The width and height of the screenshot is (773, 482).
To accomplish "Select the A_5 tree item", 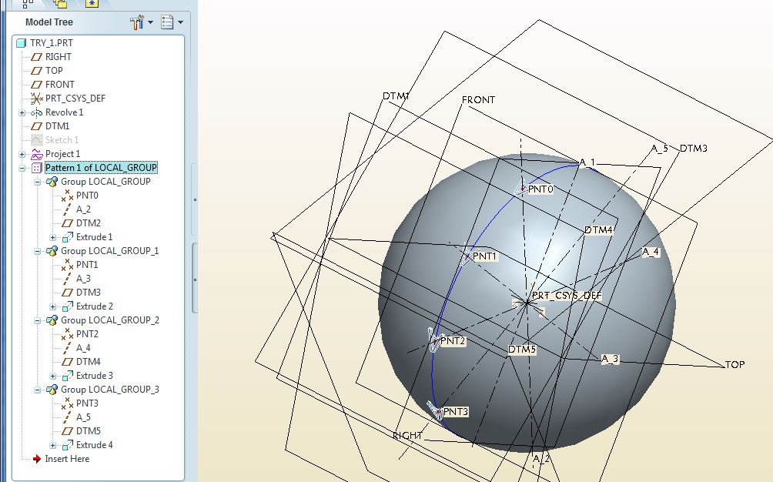I will click(83, 417).
